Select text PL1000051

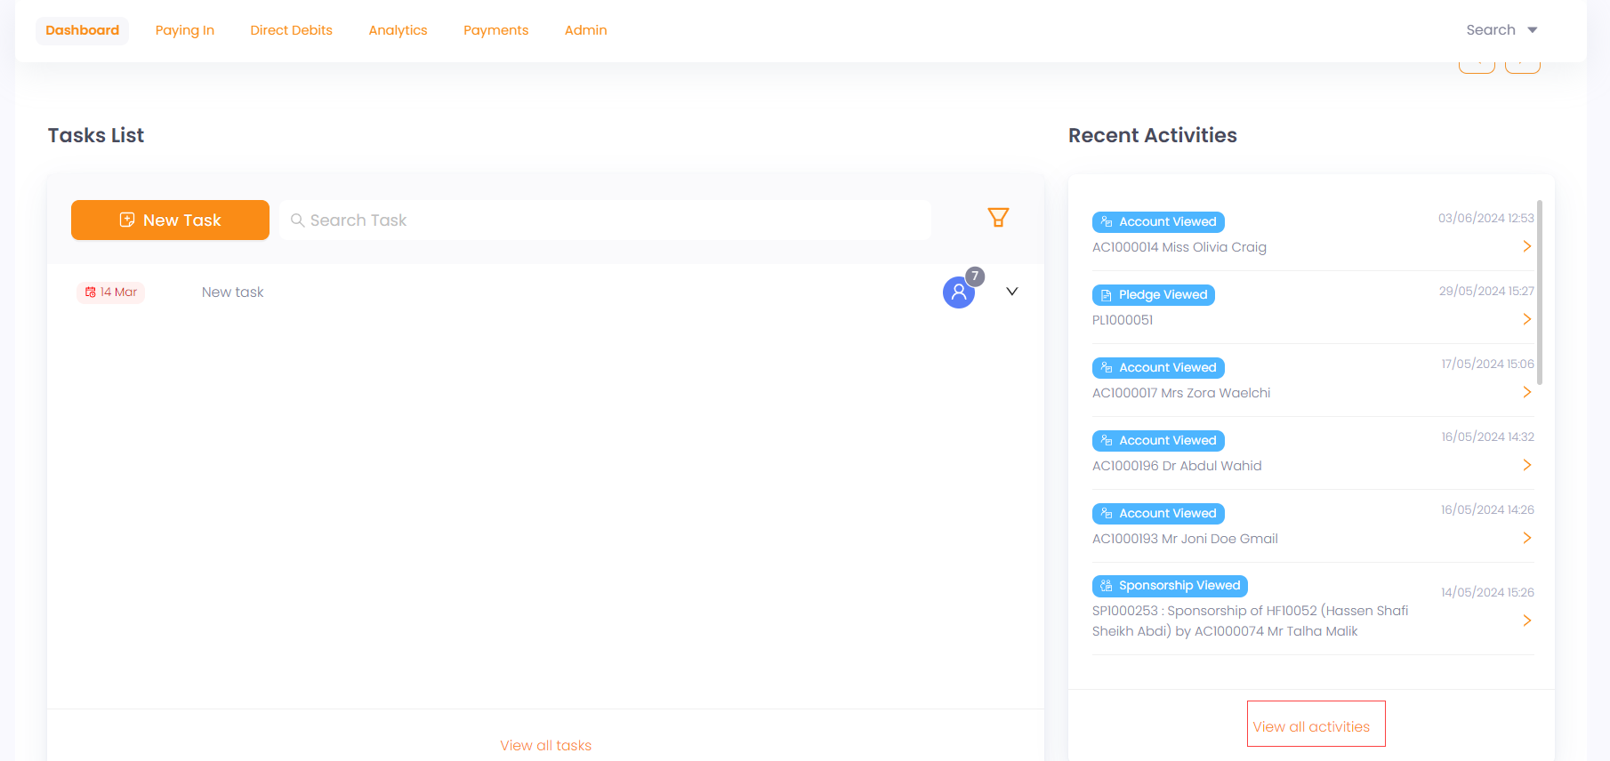point(1123,320)
